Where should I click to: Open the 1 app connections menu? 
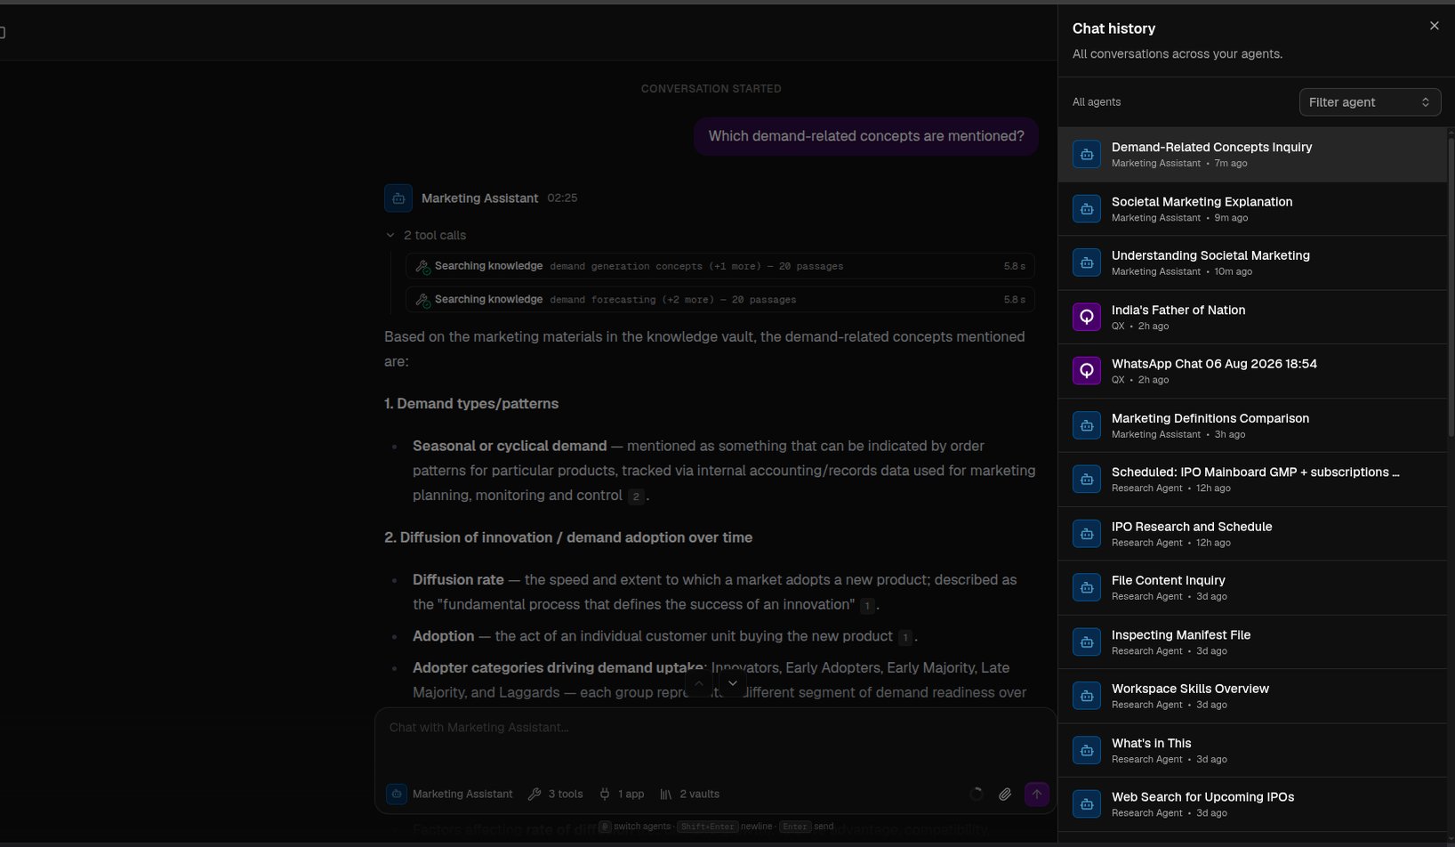tap(622, 794)
